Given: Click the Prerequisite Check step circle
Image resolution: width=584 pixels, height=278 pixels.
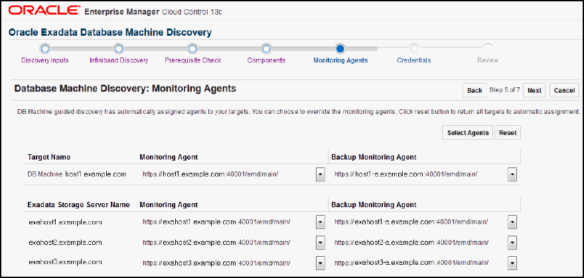Looking at the screenshot, I should click(x=192, y=48).
